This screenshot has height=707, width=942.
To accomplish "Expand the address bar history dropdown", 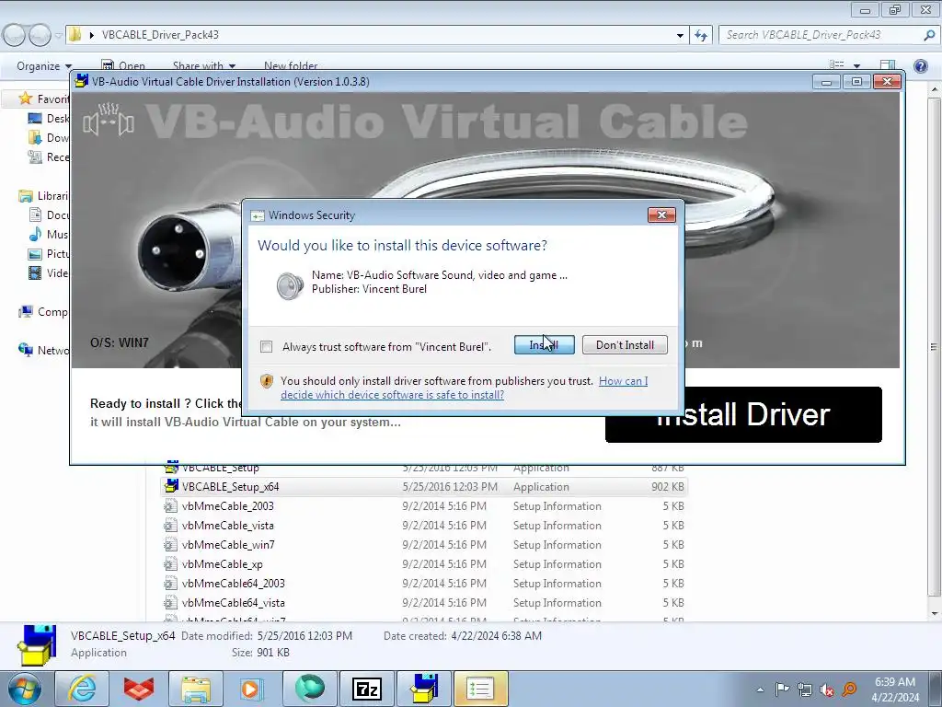I will (x=680, y=35).
